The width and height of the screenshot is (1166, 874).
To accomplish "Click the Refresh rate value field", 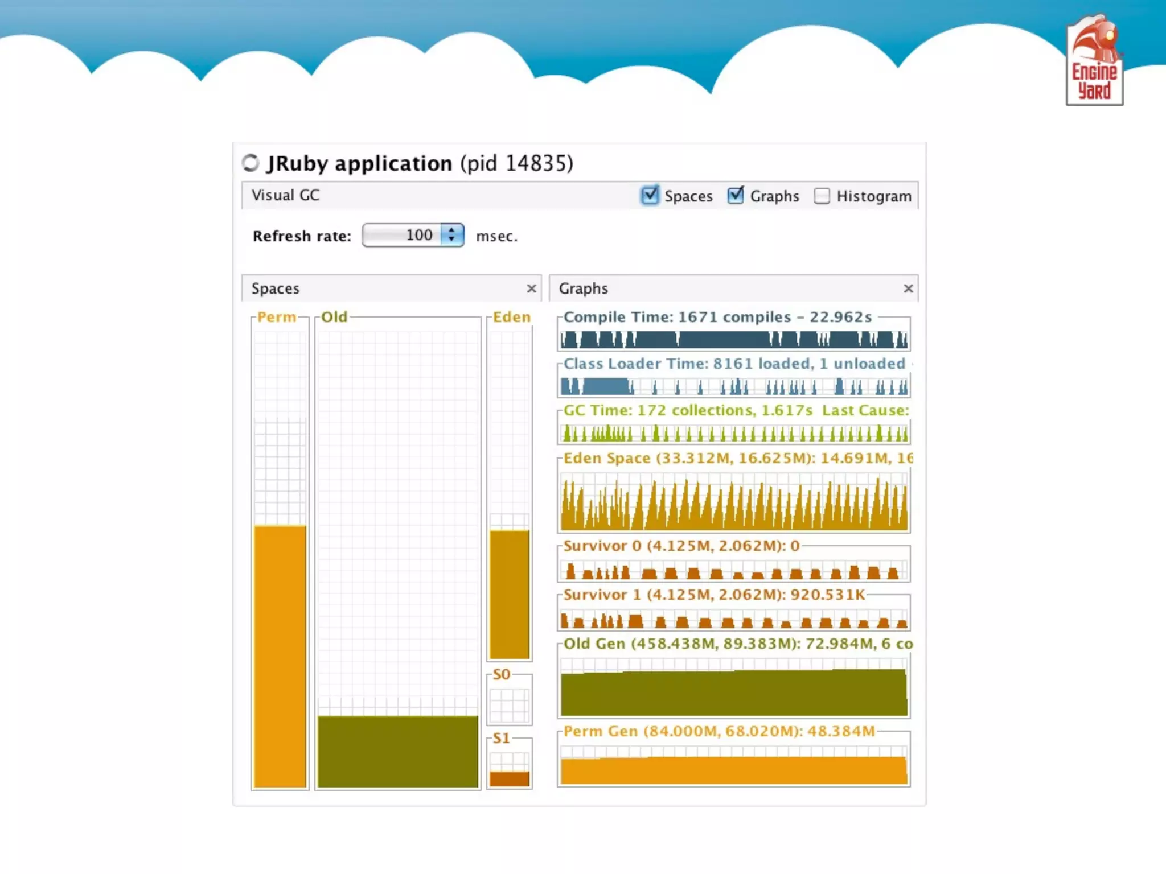I will click(403, 235).
